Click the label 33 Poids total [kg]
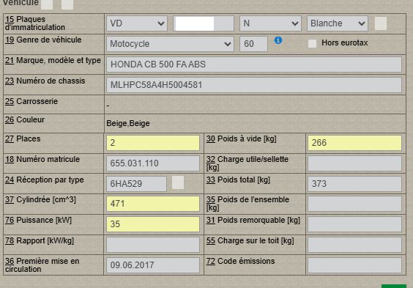Image resolution: width=413 pixels, height=288 pixels. pyautogui.click(x=238, y=180)
